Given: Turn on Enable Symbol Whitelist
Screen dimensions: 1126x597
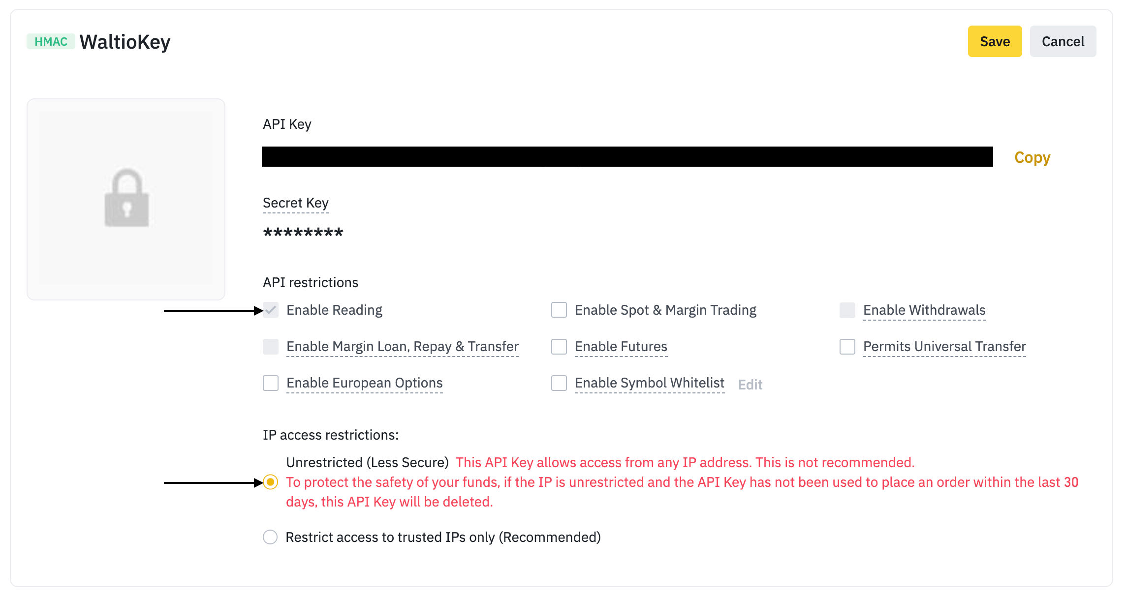Looking at the screenshot, I should click(x=559, y=383).
